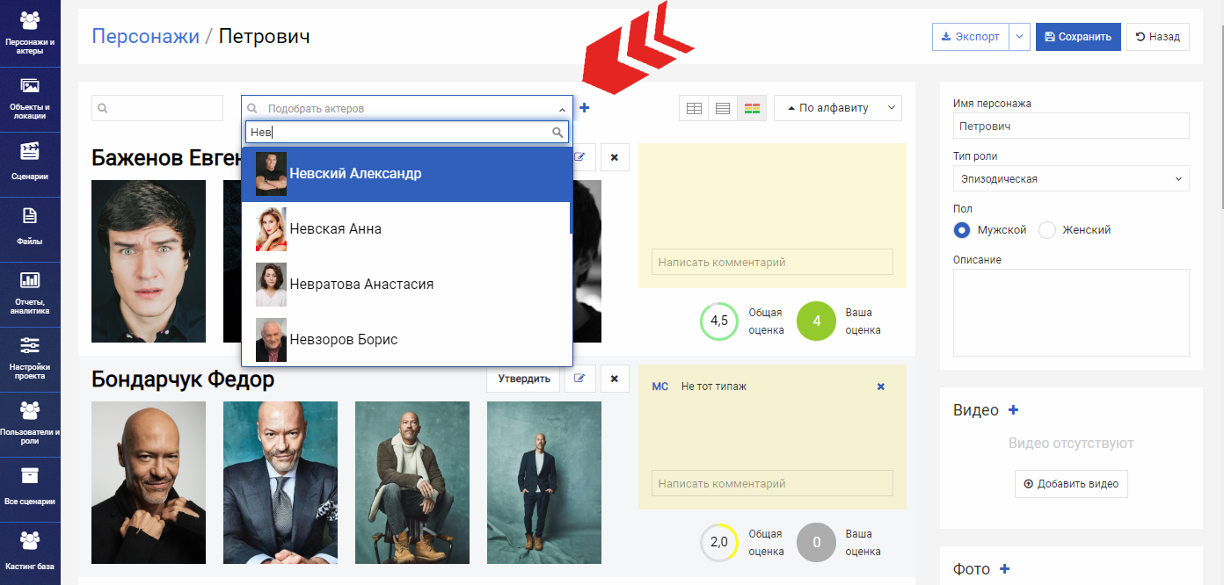Open the По алфавиту sorting dropdown

point(837,108)
